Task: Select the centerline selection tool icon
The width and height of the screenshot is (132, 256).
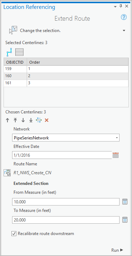Action: pos(13,30)
